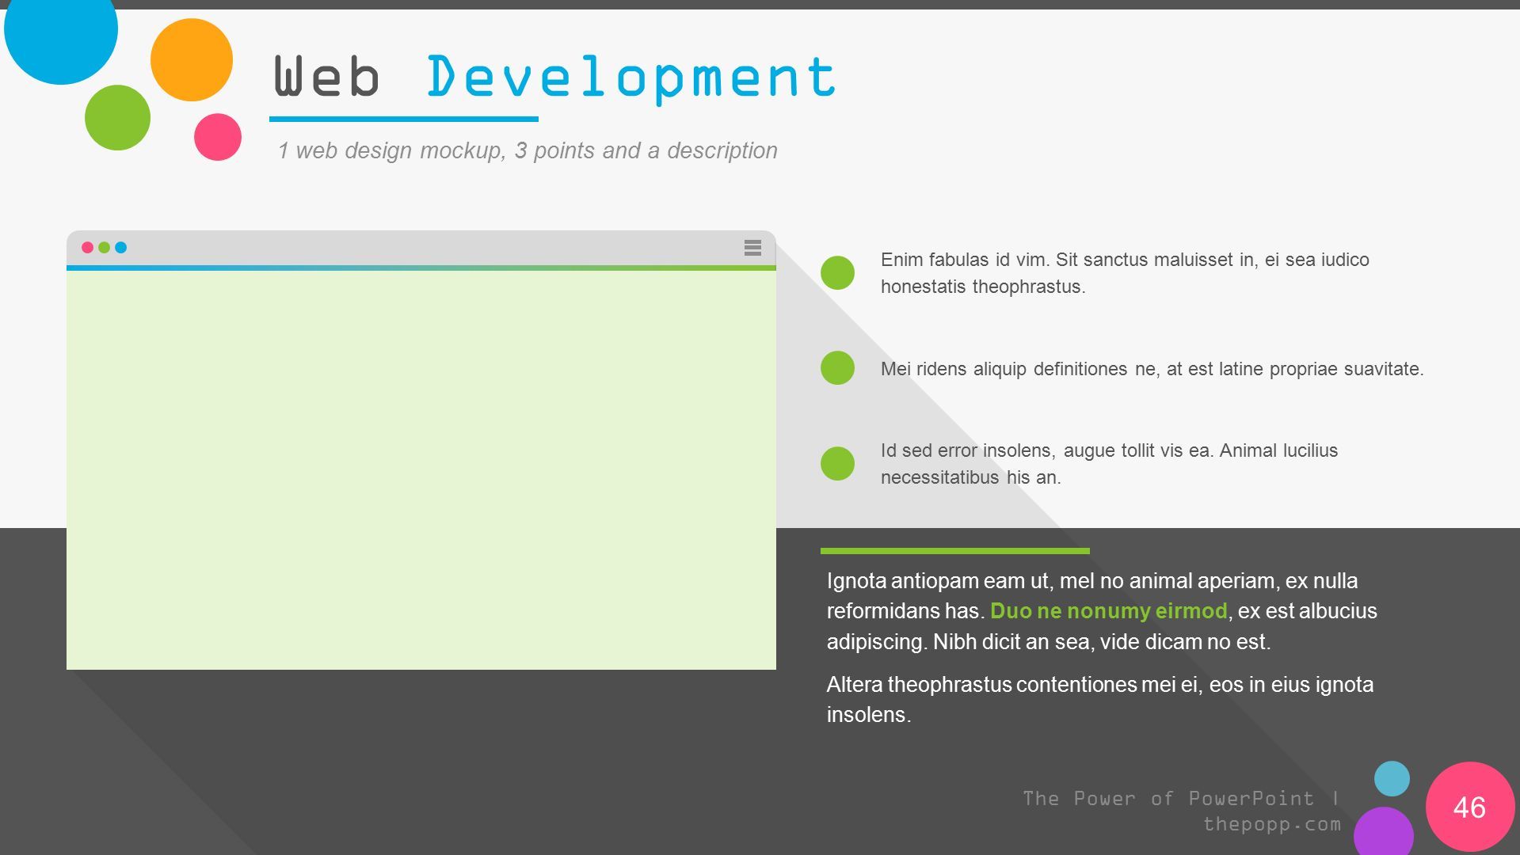Select green bullet beside 'Enim fabulas id vim'
Viewport: 1520px width, 855px height.
click(837, 272)
